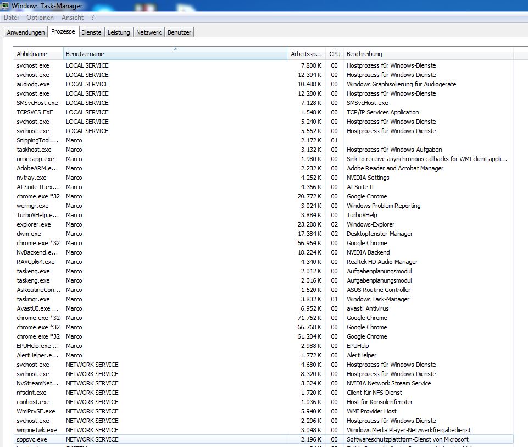
Task: Select the nvtray.exe process
Action: (264, 178)
